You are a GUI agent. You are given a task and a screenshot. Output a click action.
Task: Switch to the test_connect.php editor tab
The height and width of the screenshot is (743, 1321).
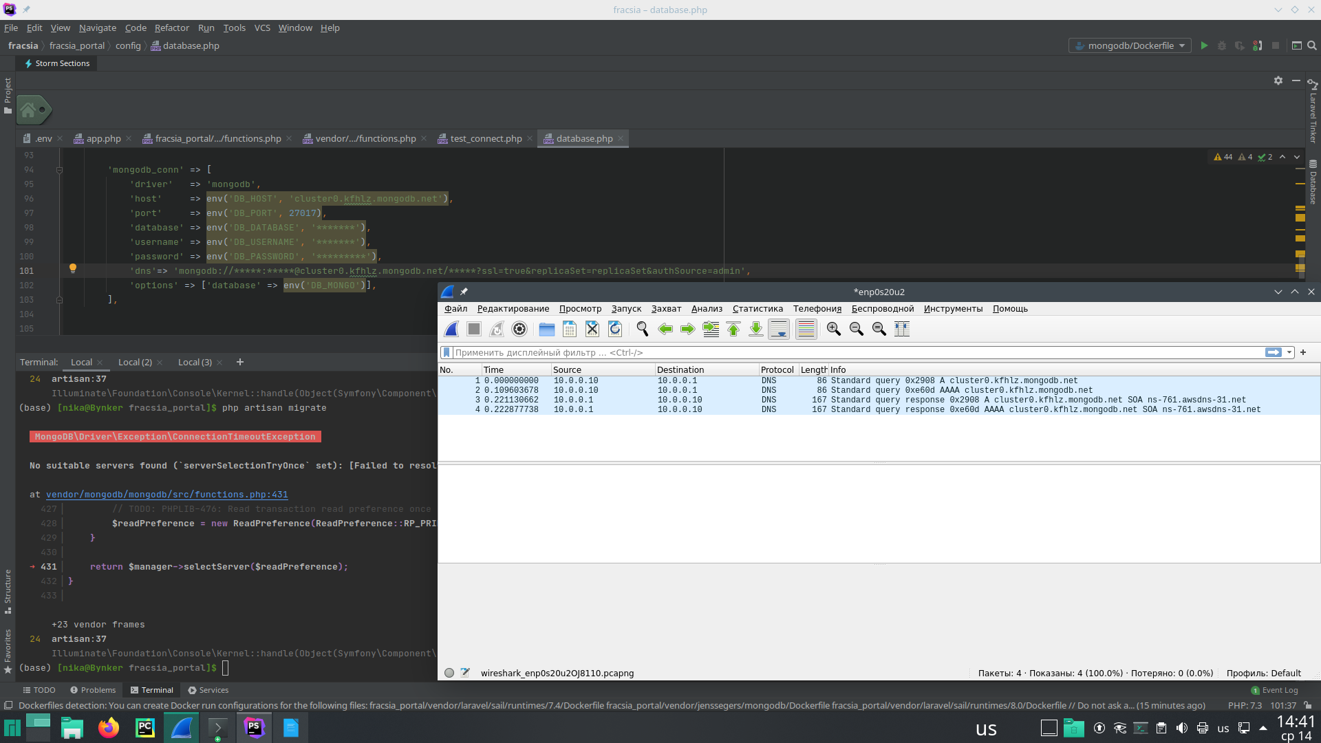pyautogui.click(x=486, y=139)
